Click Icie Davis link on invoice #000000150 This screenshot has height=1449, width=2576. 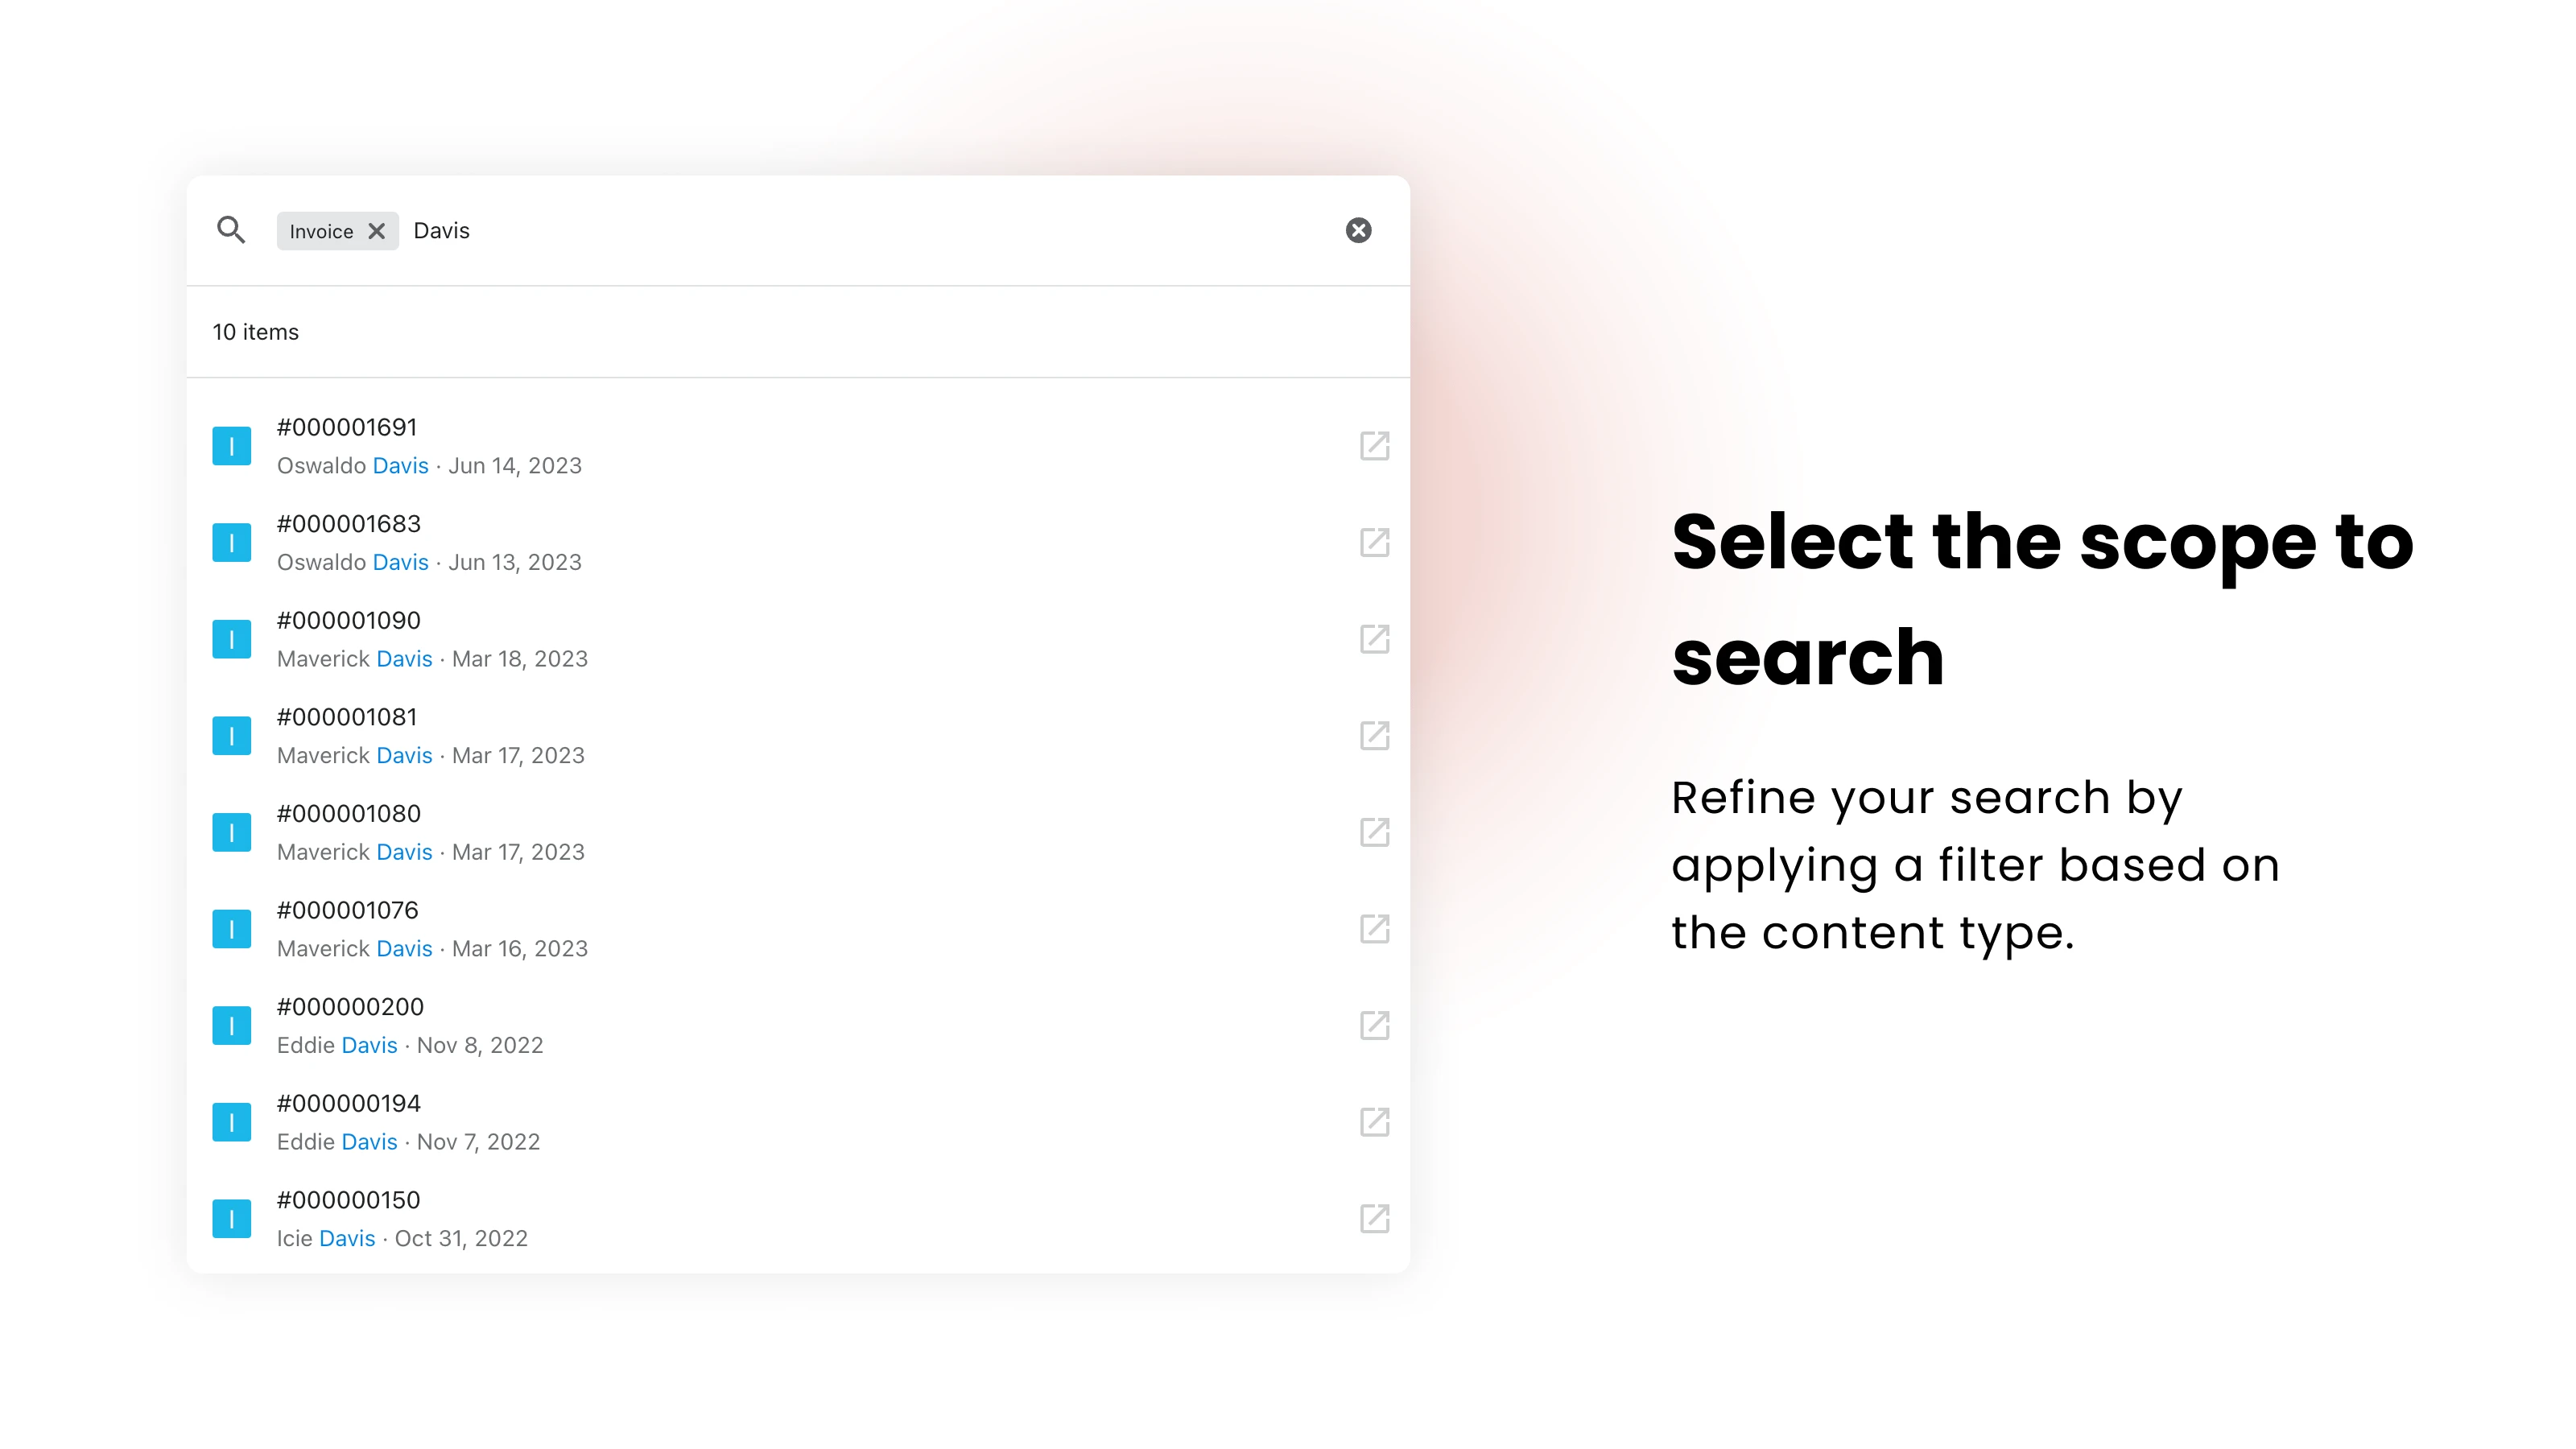pos(347,1238)
